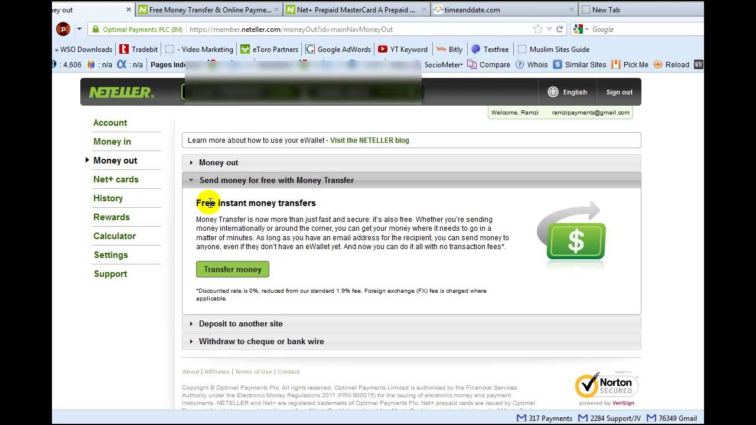The width and height of the screenshot is (756, 425).
Task: Click the WR icon at the toolbar end
Action: tap(699, 64)
